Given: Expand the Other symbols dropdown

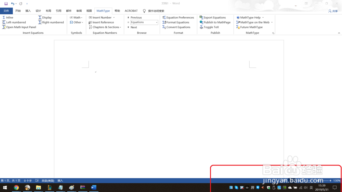Looking at the screenshot, I should (76, 22).
